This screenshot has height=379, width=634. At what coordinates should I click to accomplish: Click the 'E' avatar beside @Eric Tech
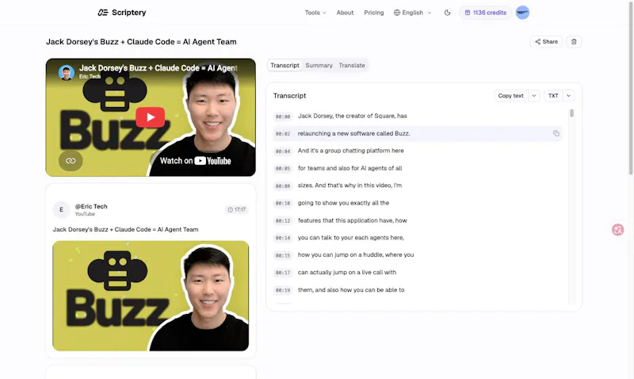(61, 209)
